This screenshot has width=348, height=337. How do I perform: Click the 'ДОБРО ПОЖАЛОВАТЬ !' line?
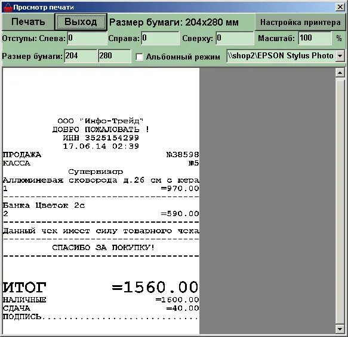(x=101, y=129)
